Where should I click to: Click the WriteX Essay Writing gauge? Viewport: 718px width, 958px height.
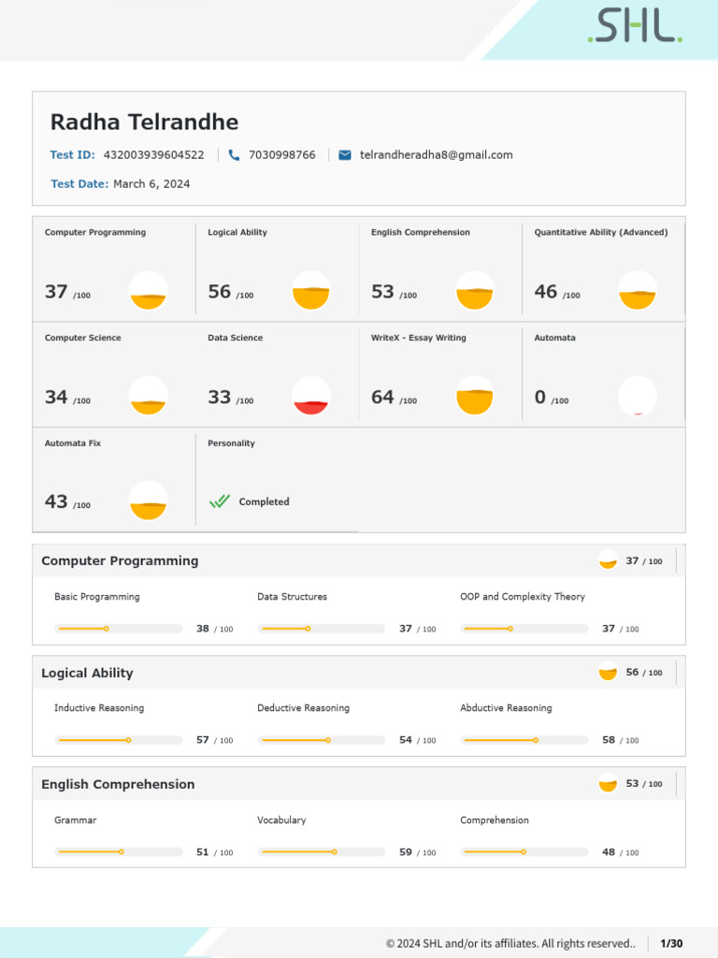click(474, 396)
